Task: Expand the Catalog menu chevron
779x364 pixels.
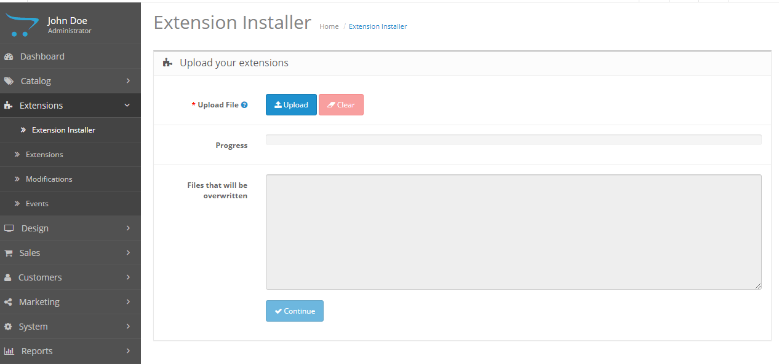Action: (x=128, y=81)
